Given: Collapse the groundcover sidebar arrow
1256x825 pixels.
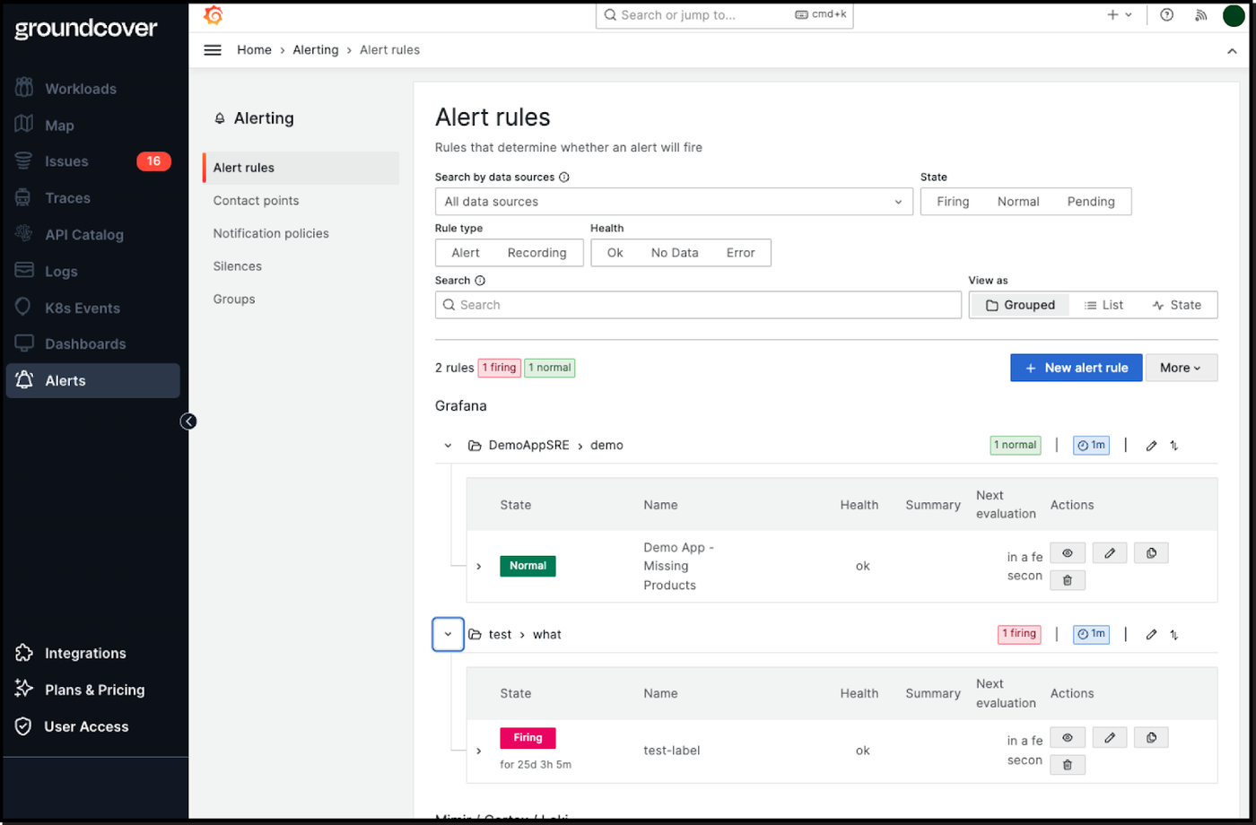Looking at the screenshot, I should tap(188, 421).
